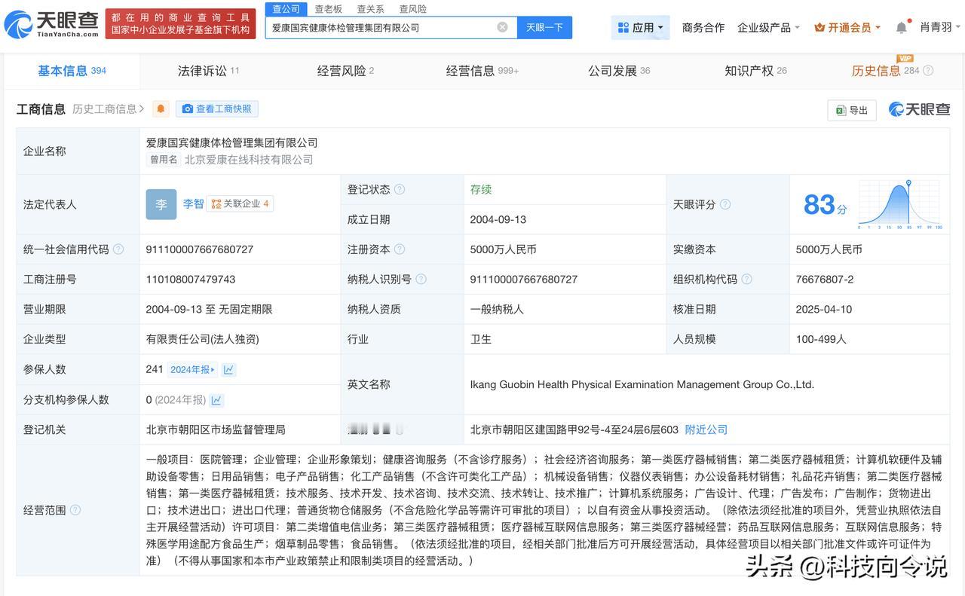
Task: Clear the search box with the X icon
Action: (x=502, y=27)
